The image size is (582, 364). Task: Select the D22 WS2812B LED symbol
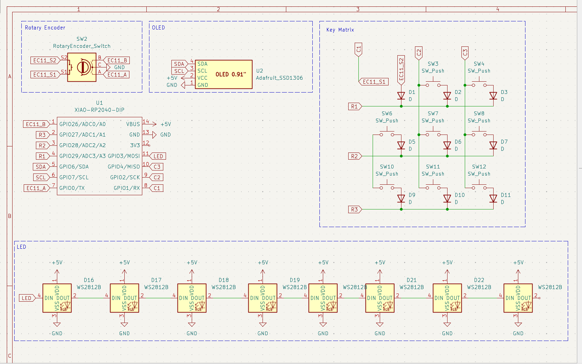[x=447, y=298]
